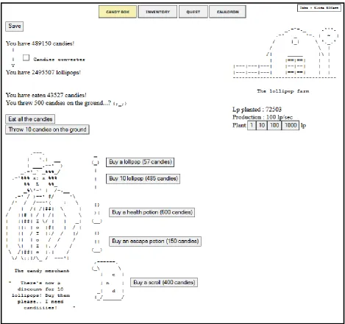The width and height of the screenshot is (345, 324).
Task: Buy a lollipop for 57 candies
Action: point(140,162)
